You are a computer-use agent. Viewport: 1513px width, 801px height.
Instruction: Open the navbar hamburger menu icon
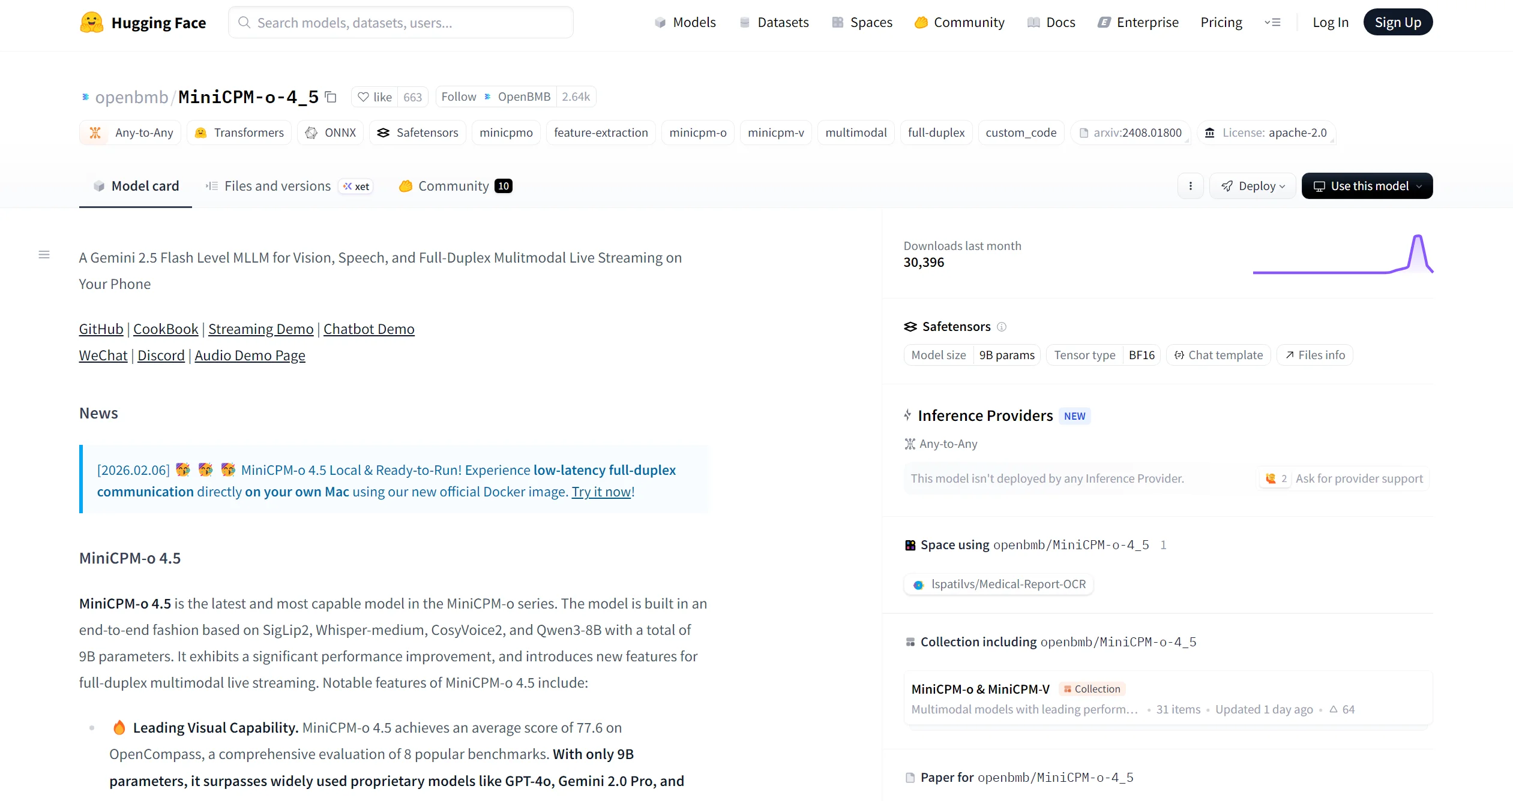(x=1272, y=23)
